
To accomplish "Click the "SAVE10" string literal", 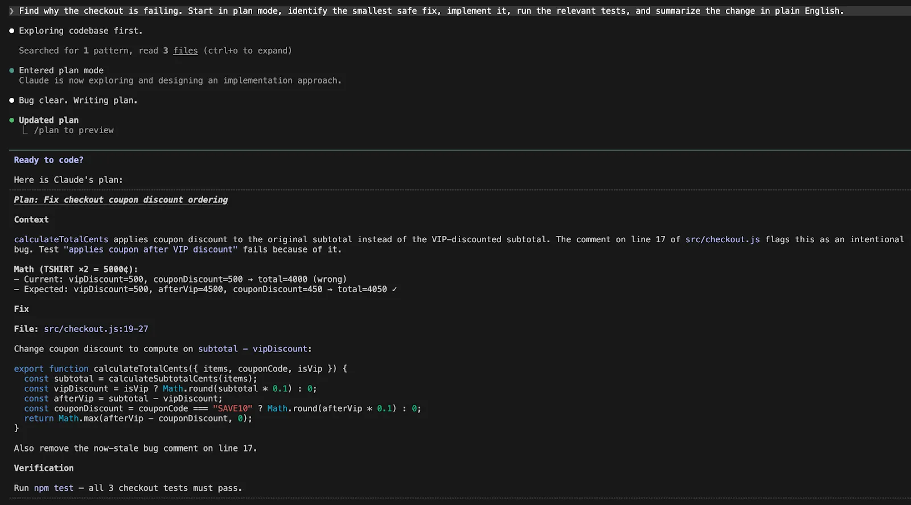I will [232, 408].
